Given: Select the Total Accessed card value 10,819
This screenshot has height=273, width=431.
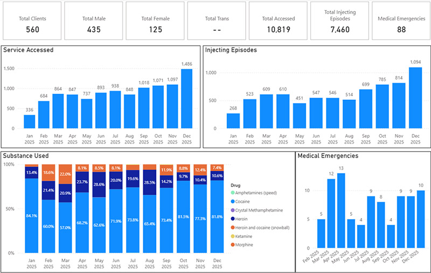Looking at the screenshot, I should click(278, 29).
